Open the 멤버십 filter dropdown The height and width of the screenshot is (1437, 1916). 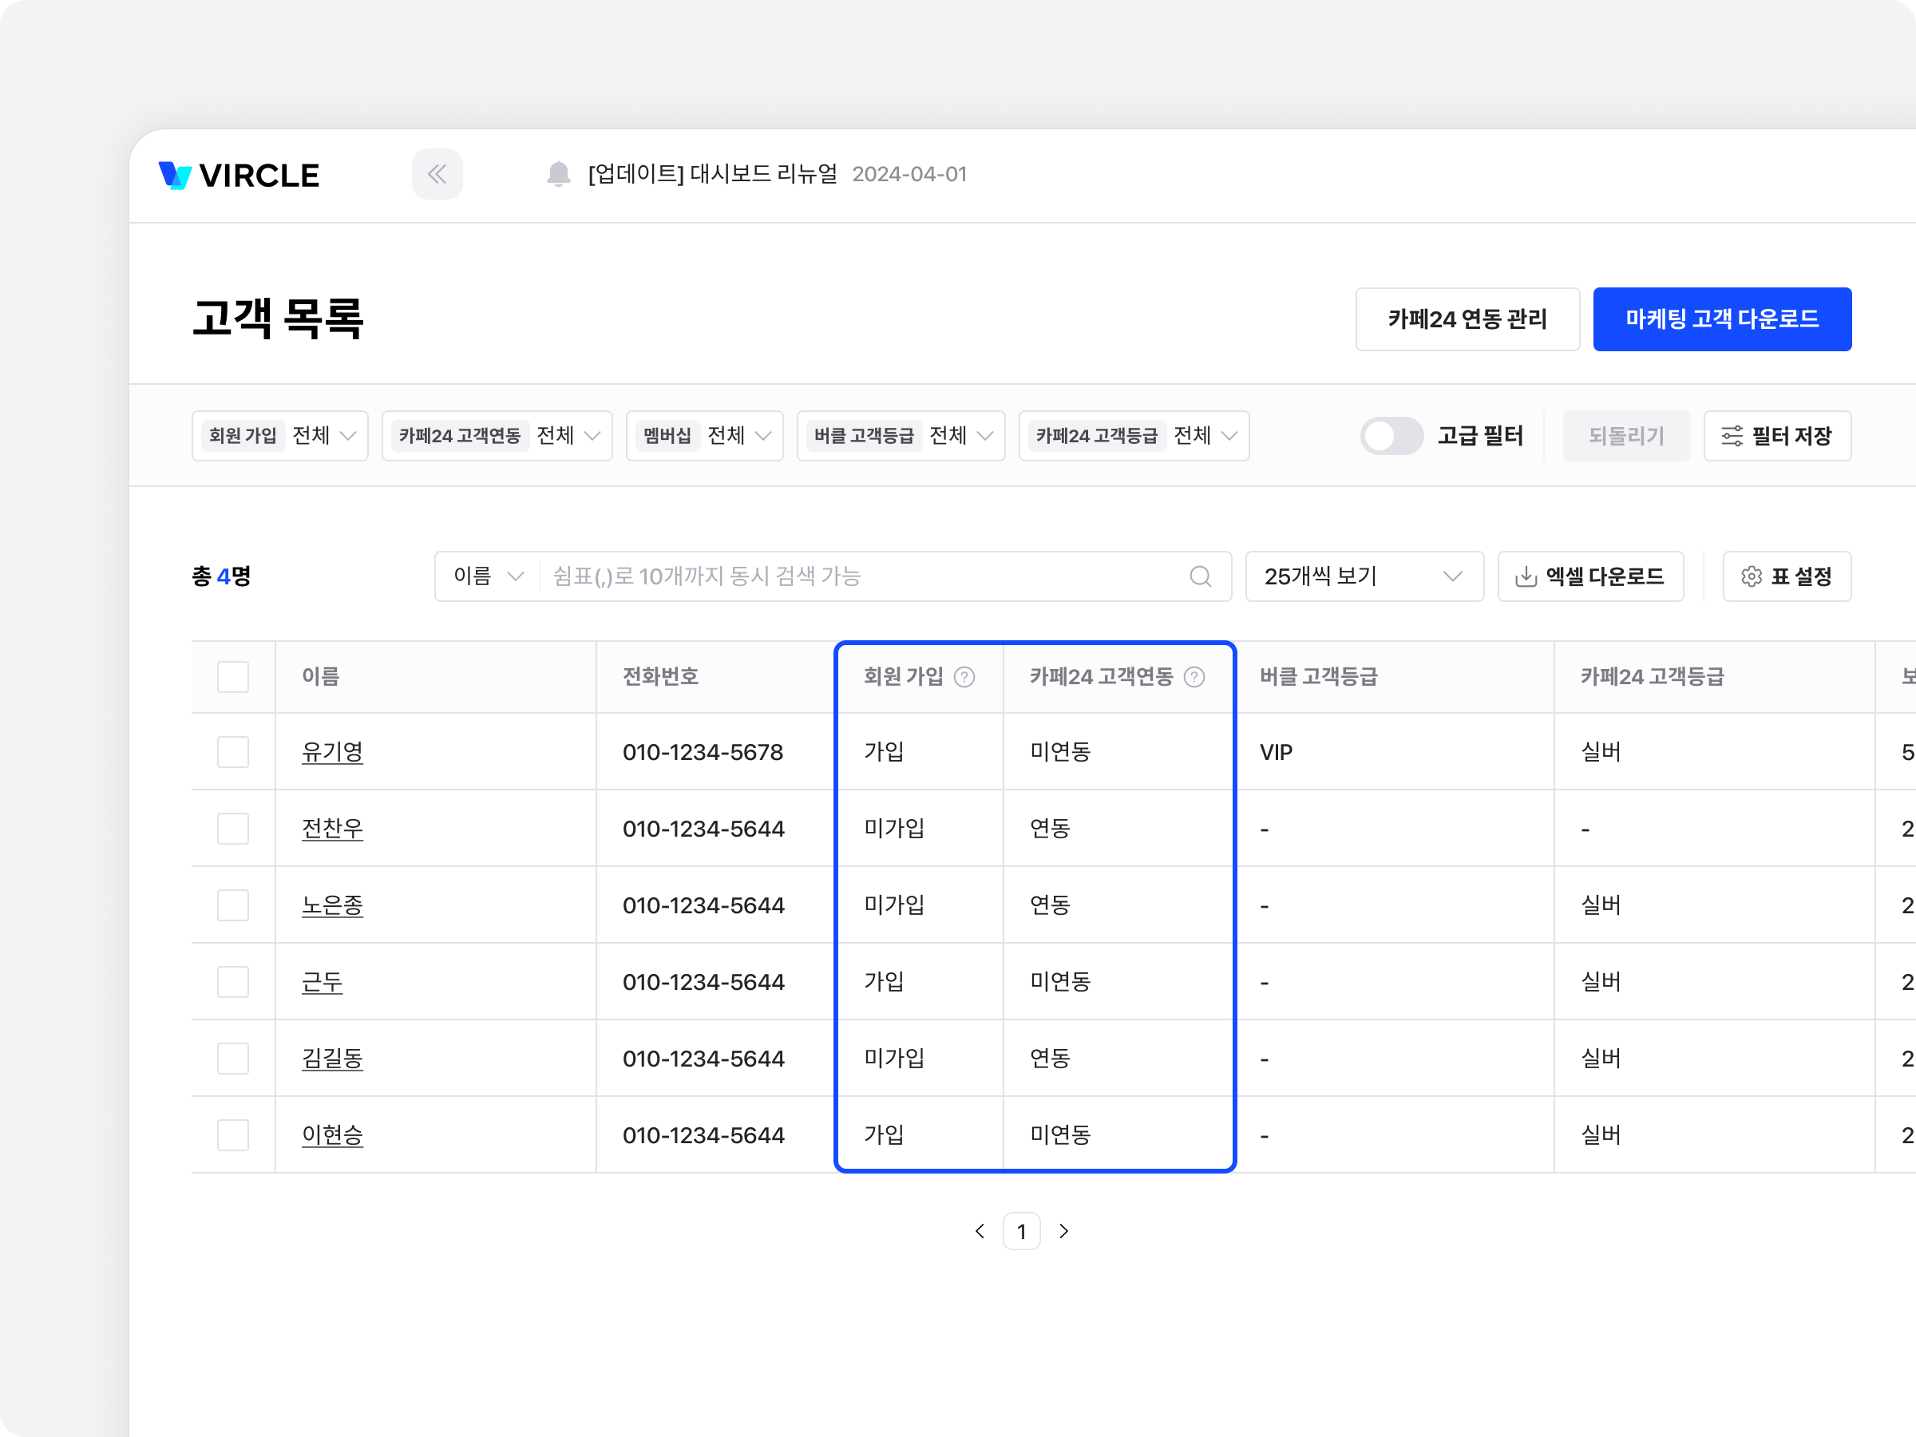click(x=704, y=436)
